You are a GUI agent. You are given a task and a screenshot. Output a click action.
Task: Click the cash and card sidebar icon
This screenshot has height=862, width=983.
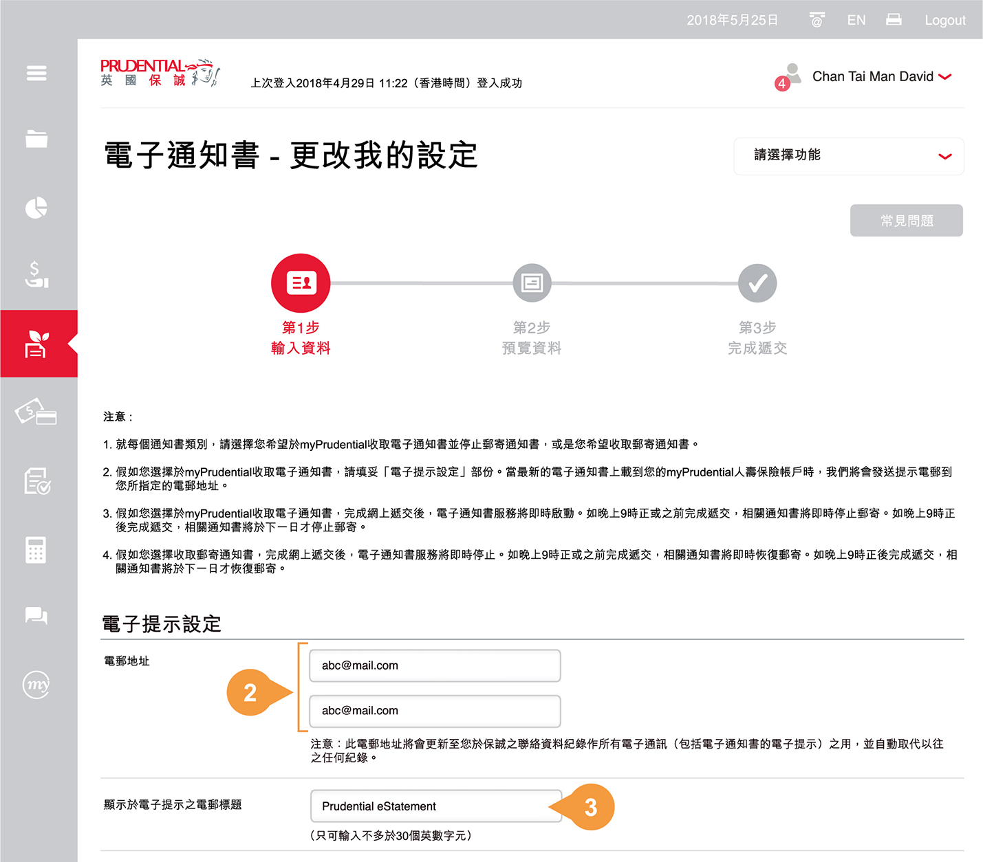point(36,412)
